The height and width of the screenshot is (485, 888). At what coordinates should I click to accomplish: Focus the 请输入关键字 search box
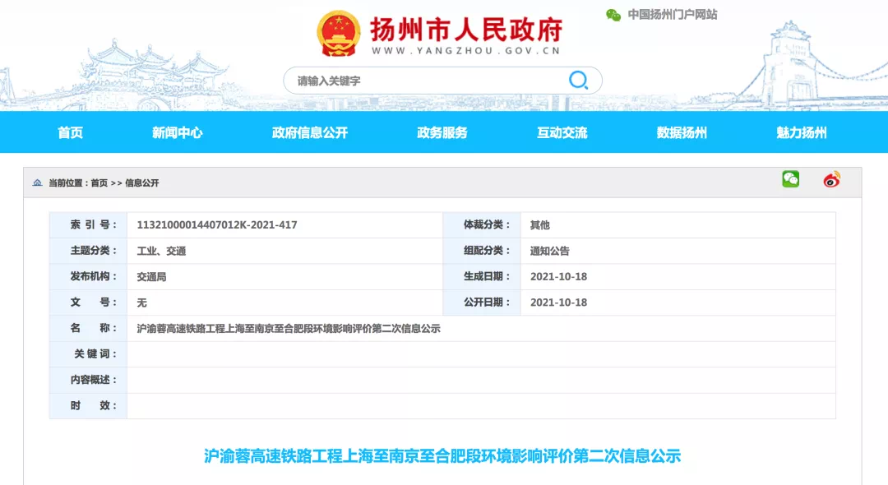point(442,81)
